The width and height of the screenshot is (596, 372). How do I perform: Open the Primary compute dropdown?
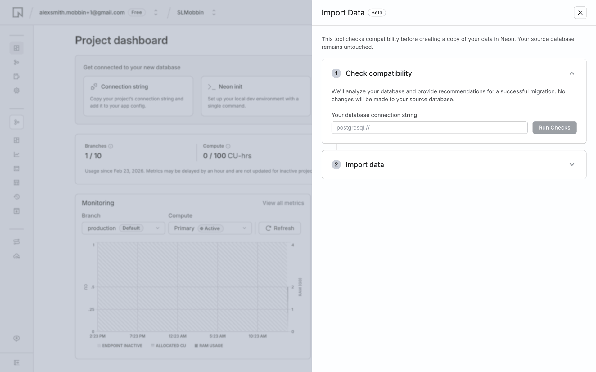pyautogui.click(x=210, y=228)
